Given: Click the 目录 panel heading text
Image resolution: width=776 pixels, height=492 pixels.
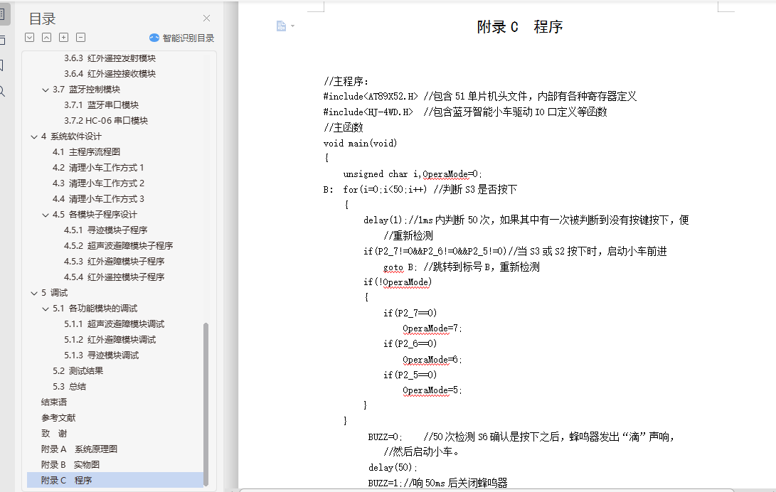Looking at the screenshot, I should pos(43,18).
